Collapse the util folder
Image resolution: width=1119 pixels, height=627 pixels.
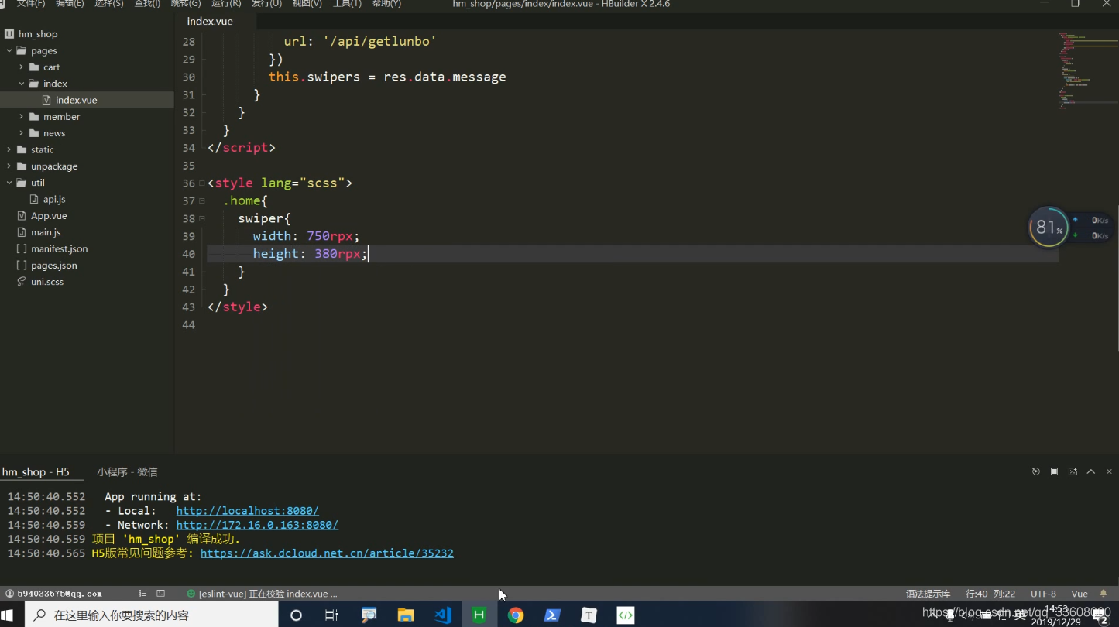coord(9,183)
